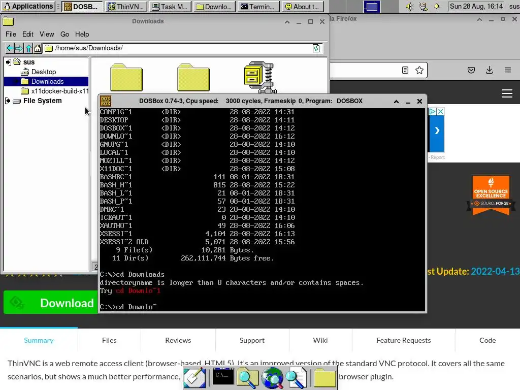Switch to the About taskbar window button
520x390 pixels.
point(303,7)
